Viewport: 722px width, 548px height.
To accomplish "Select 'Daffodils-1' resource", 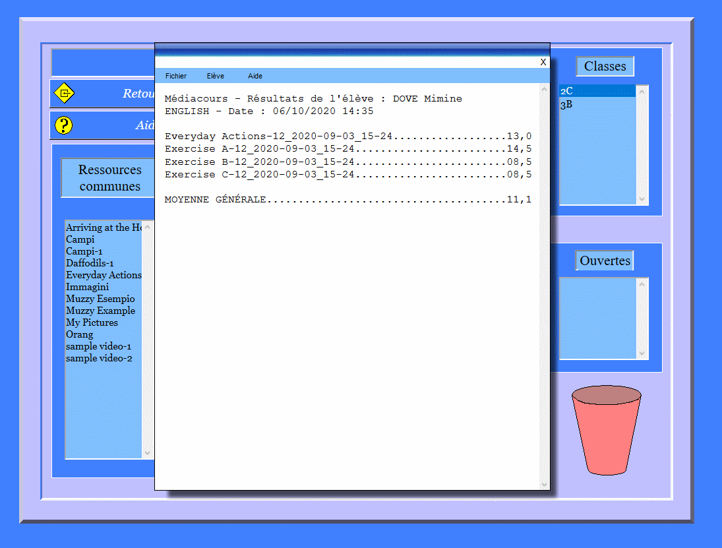I will coord(104,263).
